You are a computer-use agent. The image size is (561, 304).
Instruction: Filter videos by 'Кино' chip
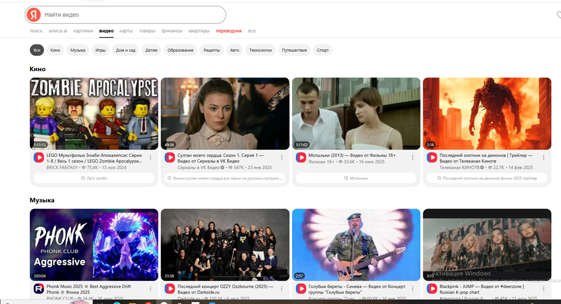(55, 51)
